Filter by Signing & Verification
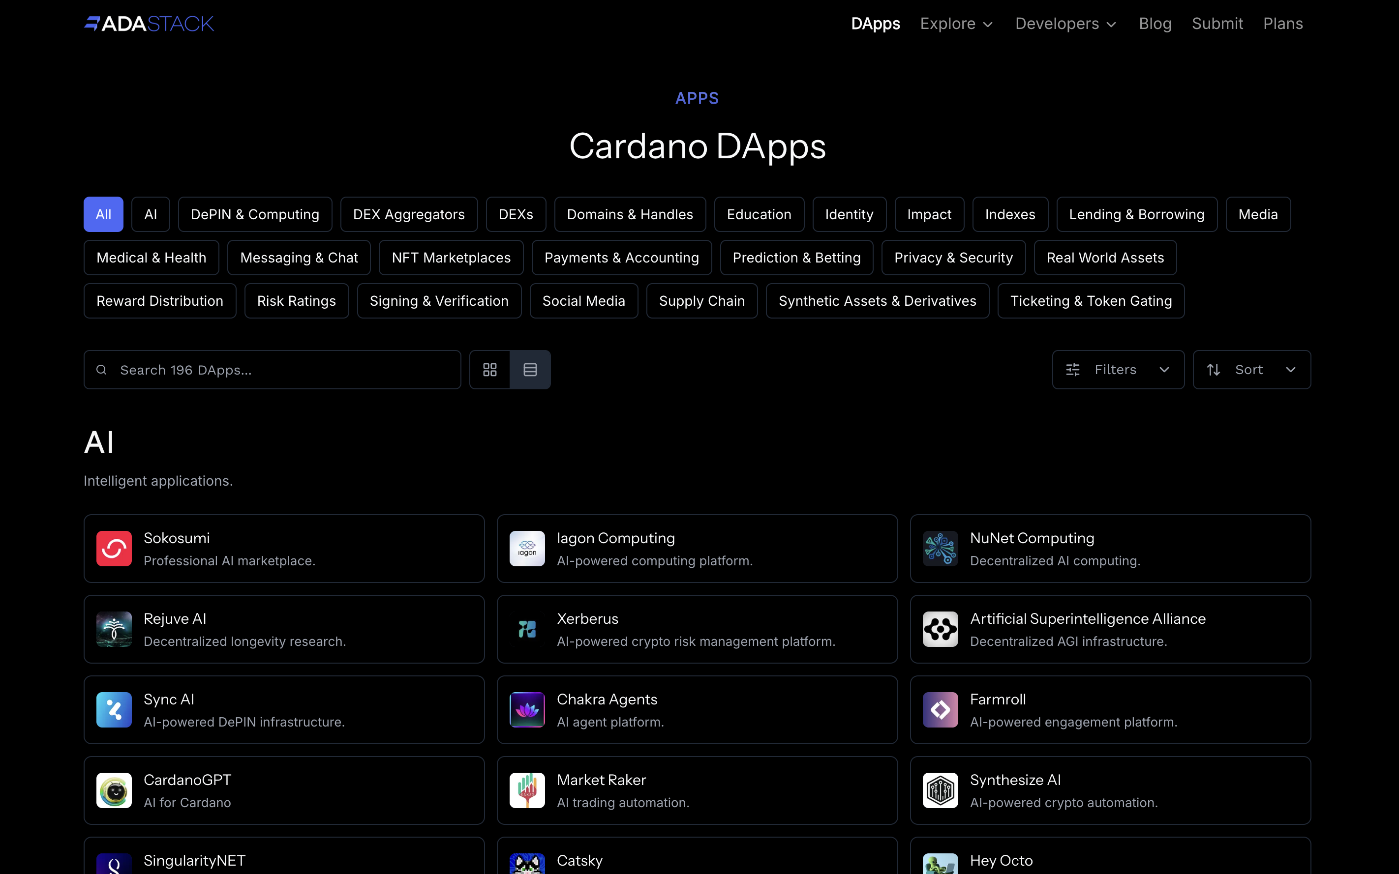The width and height of the screenshot is (1399, 874). pos(440,301)
